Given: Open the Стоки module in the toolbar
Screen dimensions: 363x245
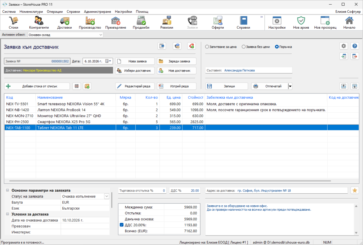Looking at the screenshot, I should (x=13, y=23).
